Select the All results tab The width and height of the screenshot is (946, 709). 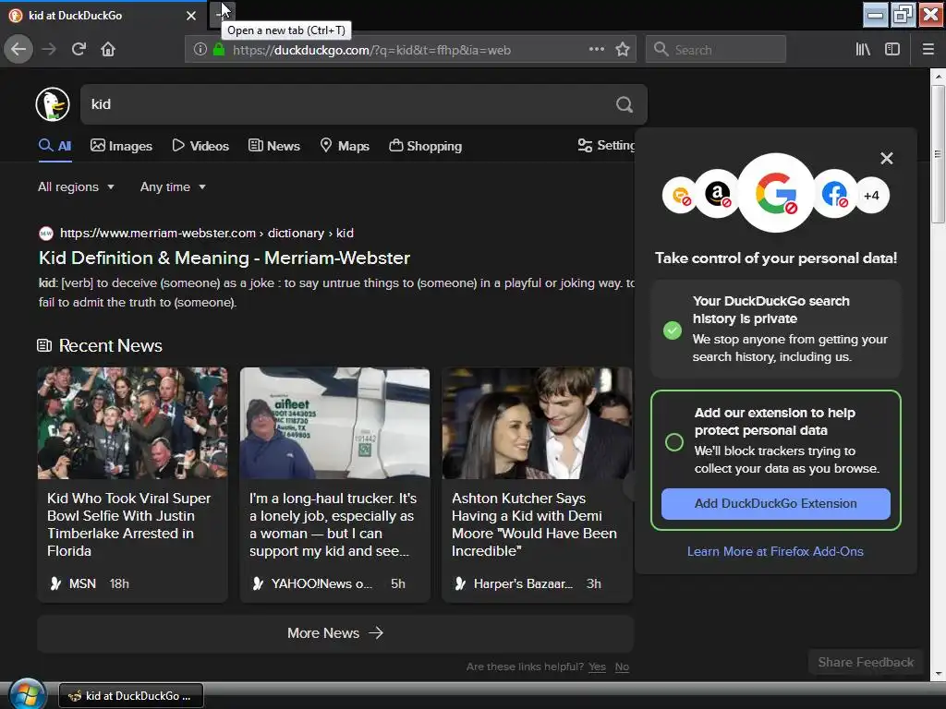(x=55, y=146)
